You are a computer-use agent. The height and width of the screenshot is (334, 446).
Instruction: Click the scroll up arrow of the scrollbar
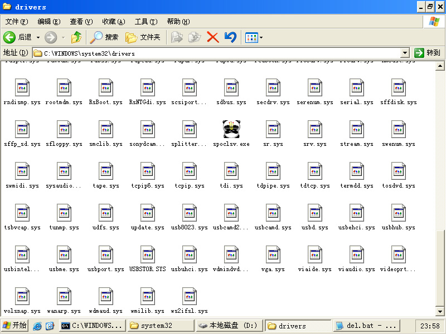click(x=440, y=66)
